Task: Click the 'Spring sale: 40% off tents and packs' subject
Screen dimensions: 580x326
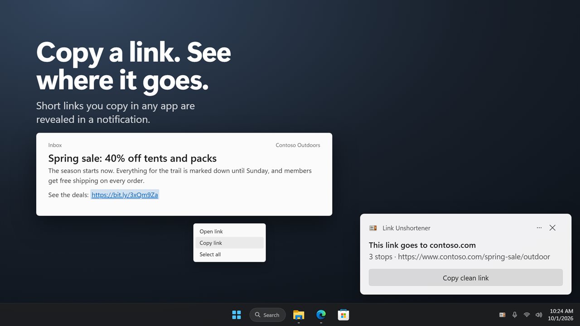Action: coord(132,158)
